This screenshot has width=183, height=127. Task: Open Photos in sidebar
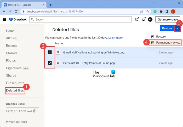tap(11, 60)
